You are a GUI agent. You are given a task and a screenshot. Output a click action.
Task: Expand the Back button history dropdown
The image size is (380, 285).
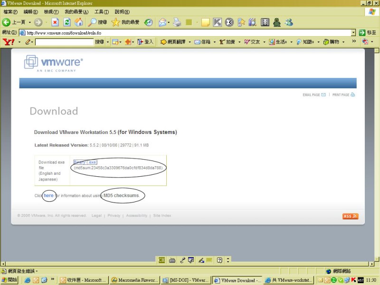coord(30,22)
